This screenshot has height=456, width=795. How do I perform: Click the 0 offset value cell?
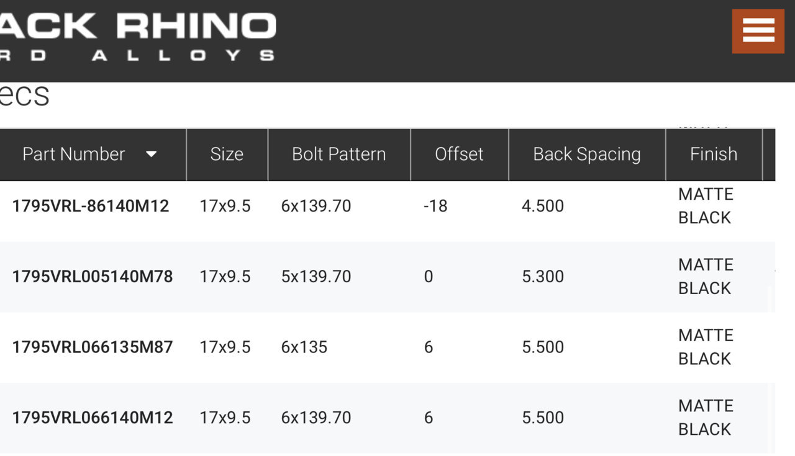pyautogui.click(x=429, y=277)
